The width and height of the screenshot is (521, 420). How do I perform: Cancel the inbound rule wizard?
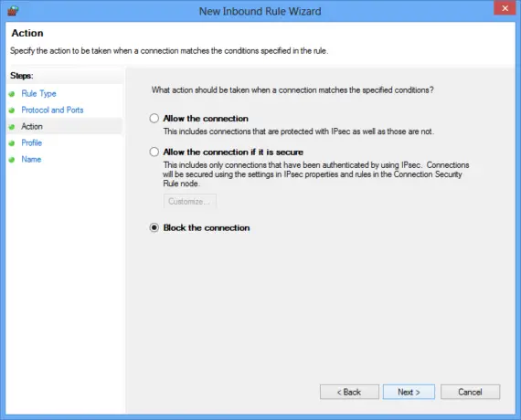click(x=470, y=392)
